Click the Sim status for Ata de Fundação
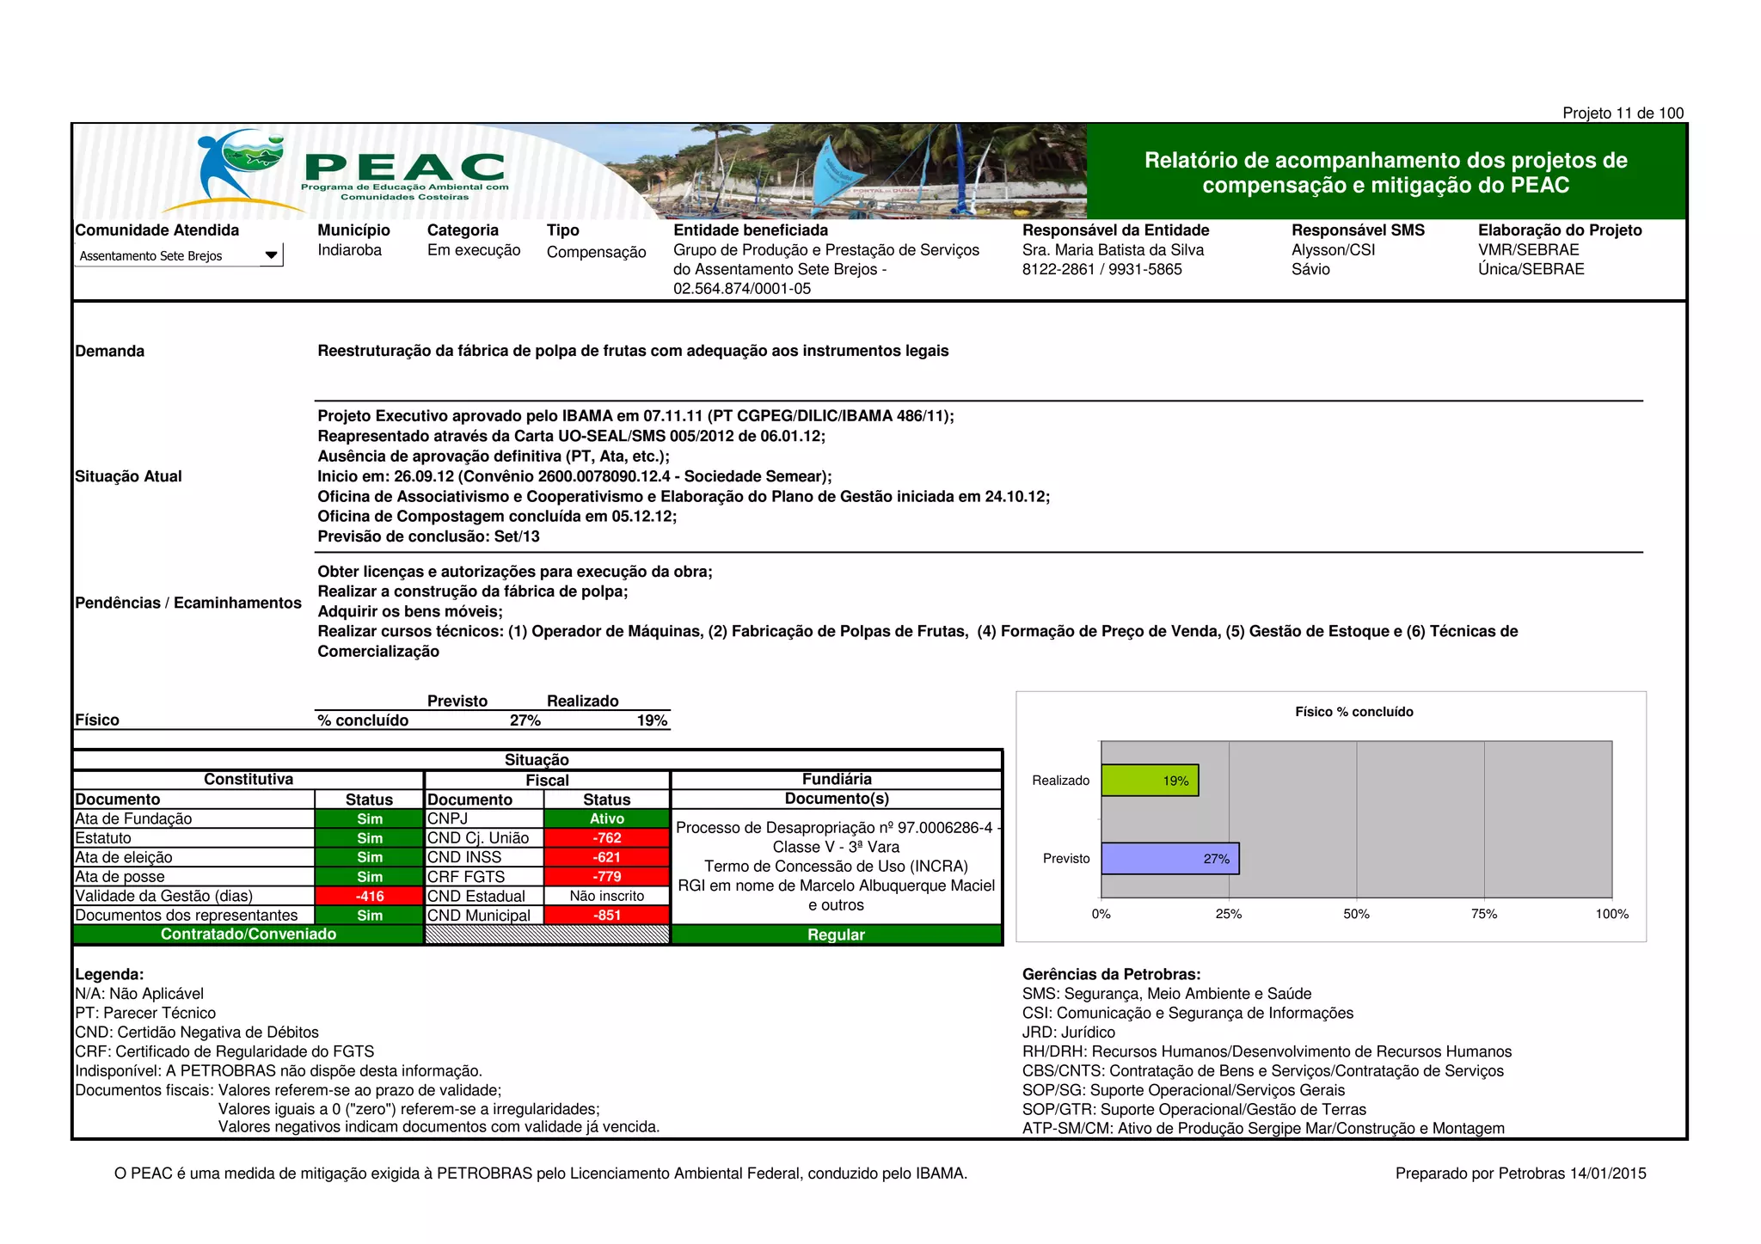Image resolution: width=1761 pixels, height=1244 pixels. [370, 818]
